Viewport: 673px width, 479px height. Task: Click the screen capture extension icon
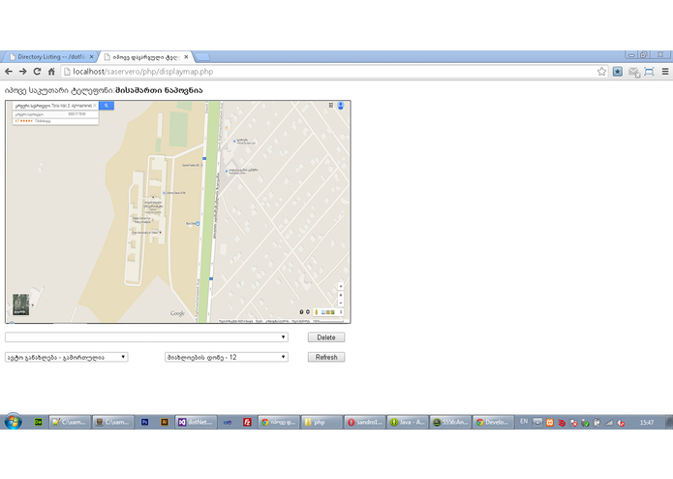click(649, 72)
